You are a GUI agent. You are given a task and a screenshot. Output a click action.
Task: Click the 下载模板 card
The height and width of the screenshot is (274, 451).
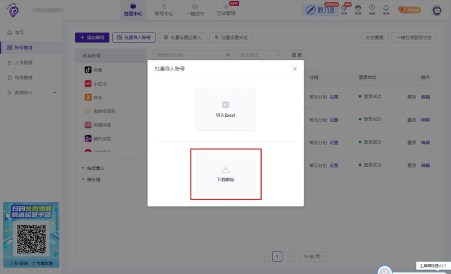coord(225,174)
